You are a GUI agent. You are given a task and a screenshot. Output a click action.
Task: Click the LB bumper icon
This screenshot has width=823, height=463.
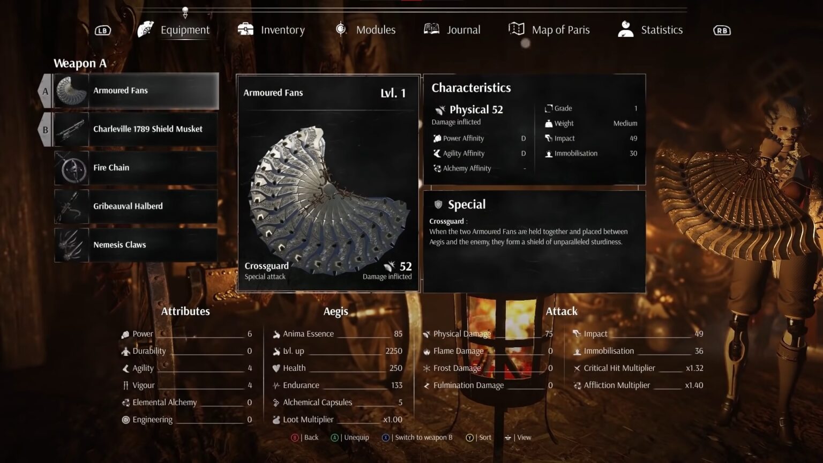pyautogui.click(x=103, y=31)
